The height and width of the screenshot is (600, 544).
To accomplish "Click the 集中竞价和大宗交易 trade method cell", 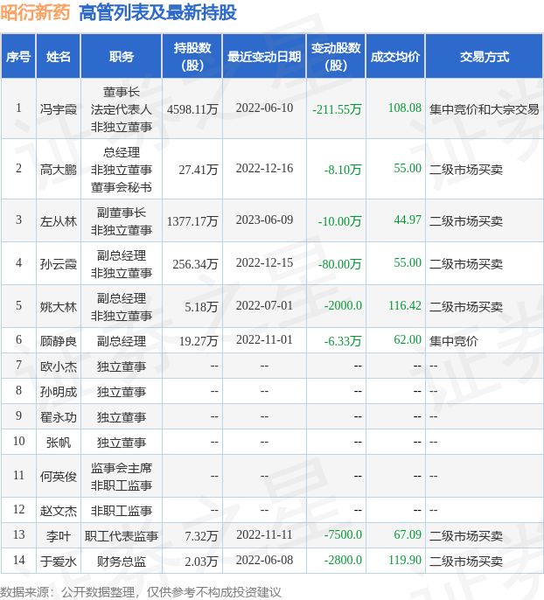I will [x=484, y=109].
